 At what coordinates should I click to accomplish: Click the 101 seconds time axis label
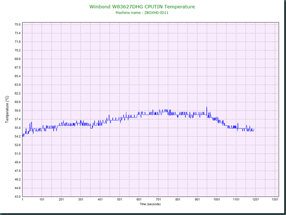tap(42, 199)
